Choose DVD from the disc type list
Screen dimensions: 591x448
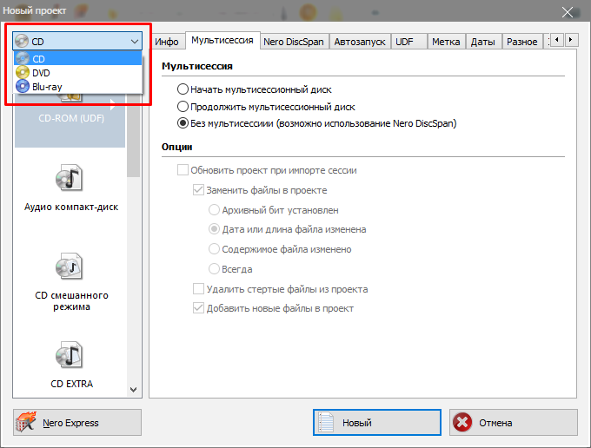[x=78, y=73]
